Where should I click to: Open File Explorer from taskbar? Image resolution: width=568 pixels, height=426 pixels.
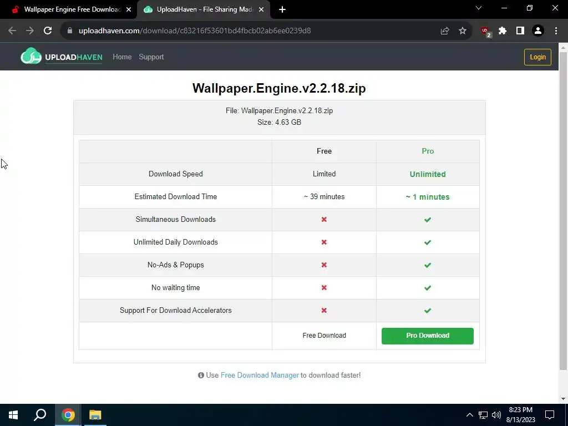coord(95,415)
